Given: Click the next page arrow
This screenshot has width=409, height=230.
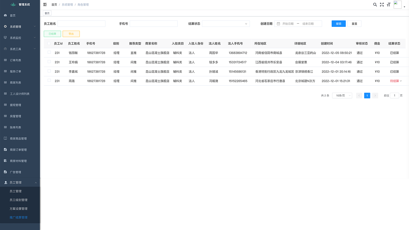Looking at the screenshot, I should [375, 96].
